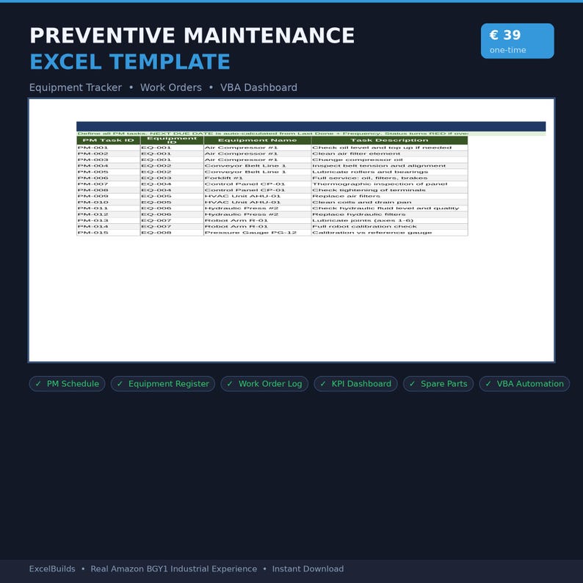583x583 pixels.
Task: Select cell PM-007
Action: point(108,184)
